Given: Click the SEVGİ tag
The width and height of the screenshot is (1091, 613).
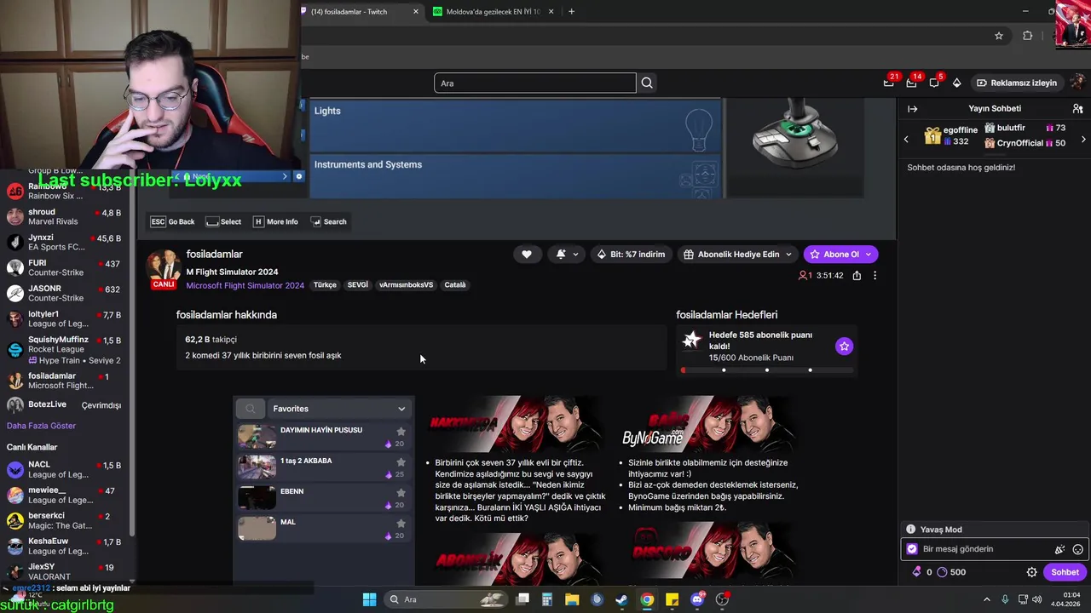Looking at the screenshot, I should [x=358, y=285].
